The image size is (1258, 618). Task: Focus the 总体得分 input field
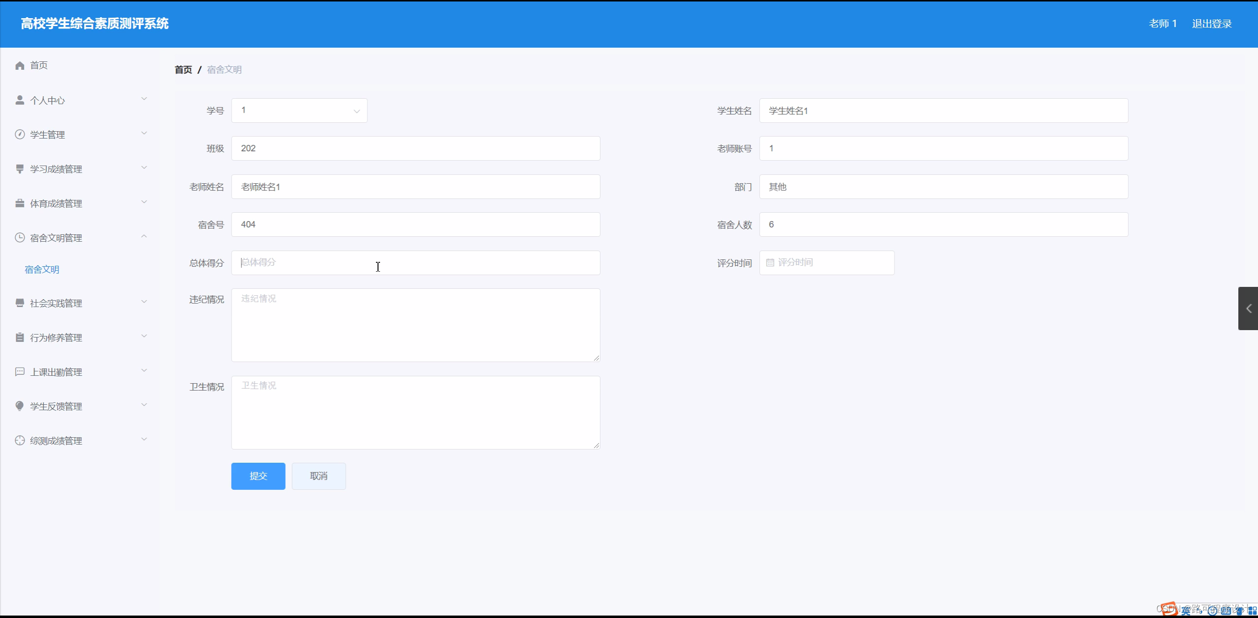point(416,263)
